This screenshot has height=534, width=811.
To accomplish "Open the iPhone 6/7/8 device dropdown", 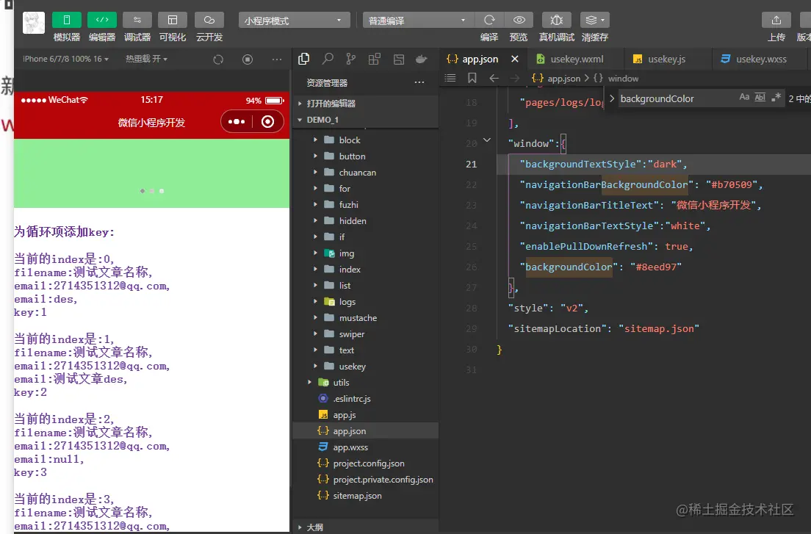I will click(65, 59).
